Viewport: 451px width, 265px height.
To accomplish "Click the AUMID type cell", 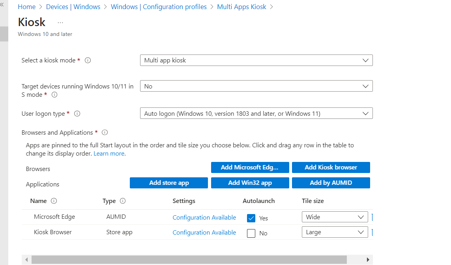I will pyautogui.click(x=116, y=216).
